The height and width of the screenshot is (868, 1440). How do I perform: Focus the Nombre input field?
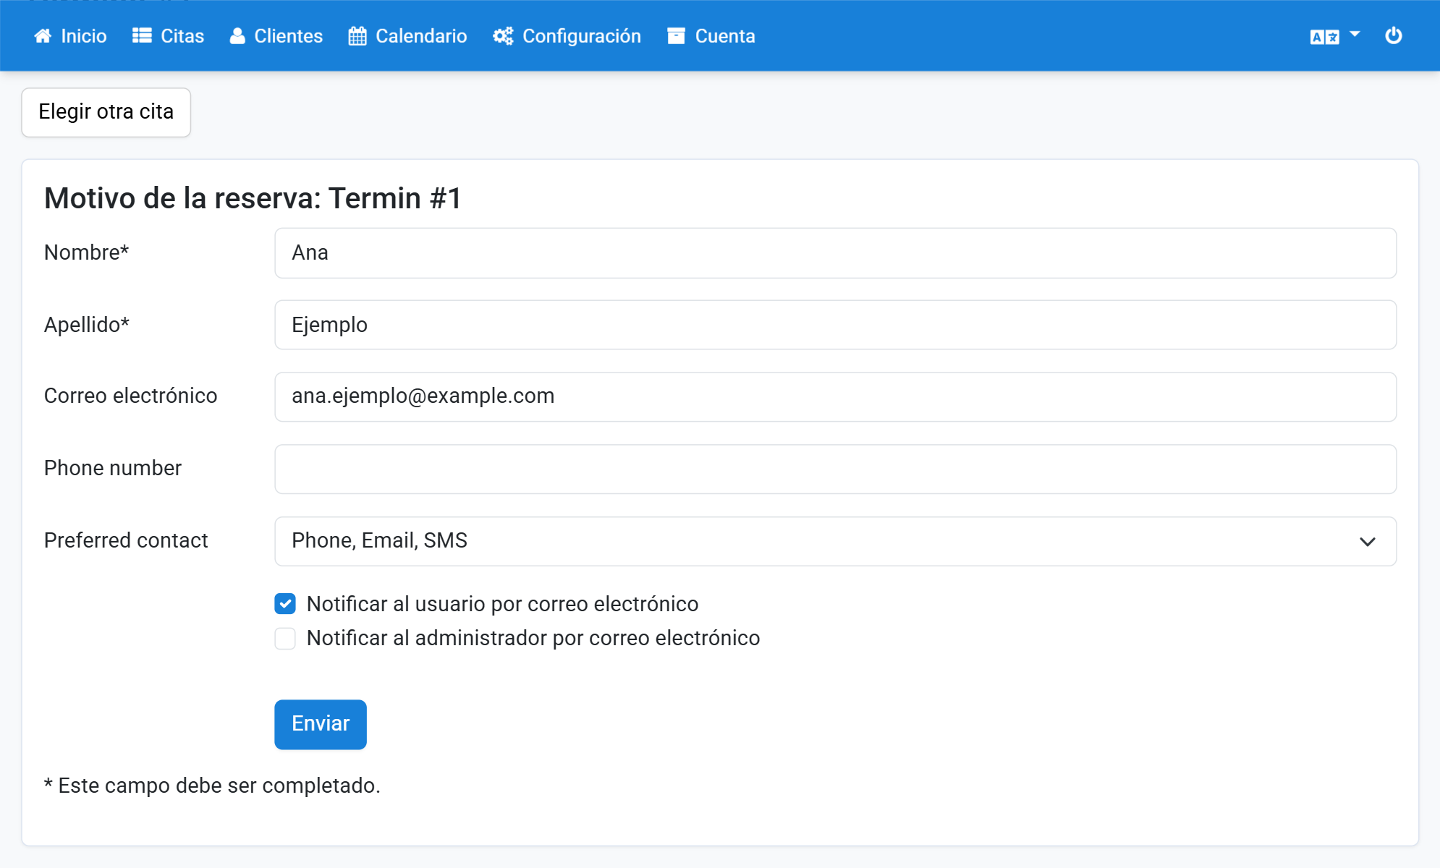click(x=835, y=253)
